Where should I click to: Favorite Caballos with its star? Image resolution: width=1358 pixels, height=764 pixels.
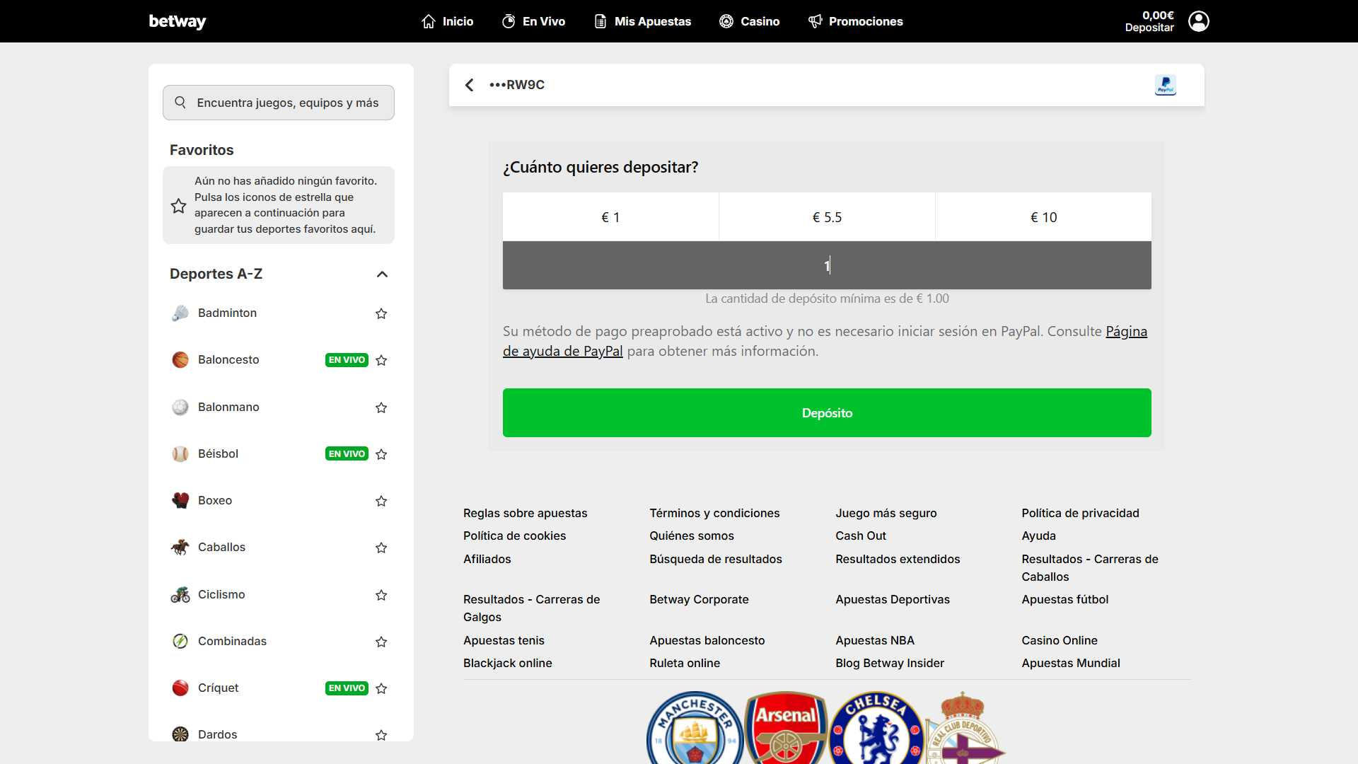pos(381,548)
